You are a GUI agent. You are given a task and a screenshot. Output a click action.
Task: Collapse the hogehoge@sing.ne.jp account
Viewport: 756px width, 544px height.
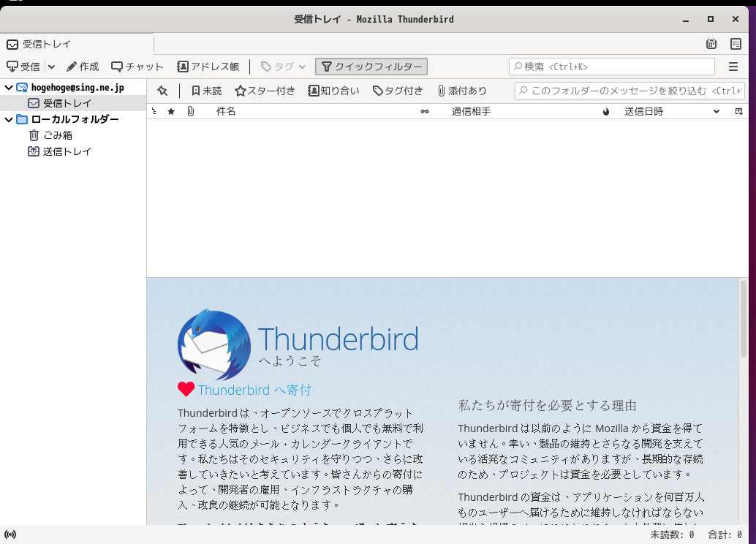pos(9,87)
